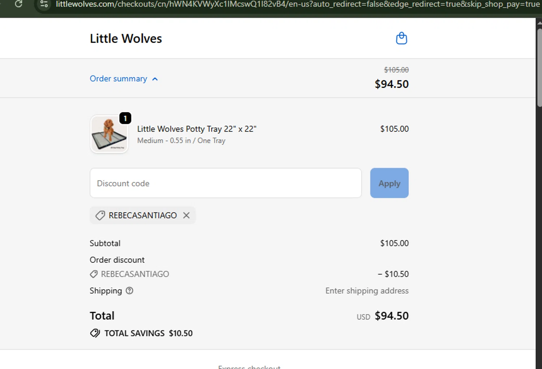The height and width of the screenshot is (369, 542).
Task: Click the Total amount $94.50 near USD
Action: click(392, 316)
